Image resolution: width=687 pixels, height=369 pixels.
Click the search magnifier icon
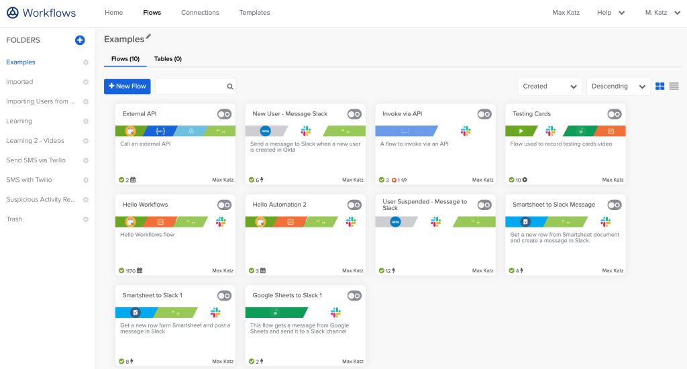tap(229, 87)
